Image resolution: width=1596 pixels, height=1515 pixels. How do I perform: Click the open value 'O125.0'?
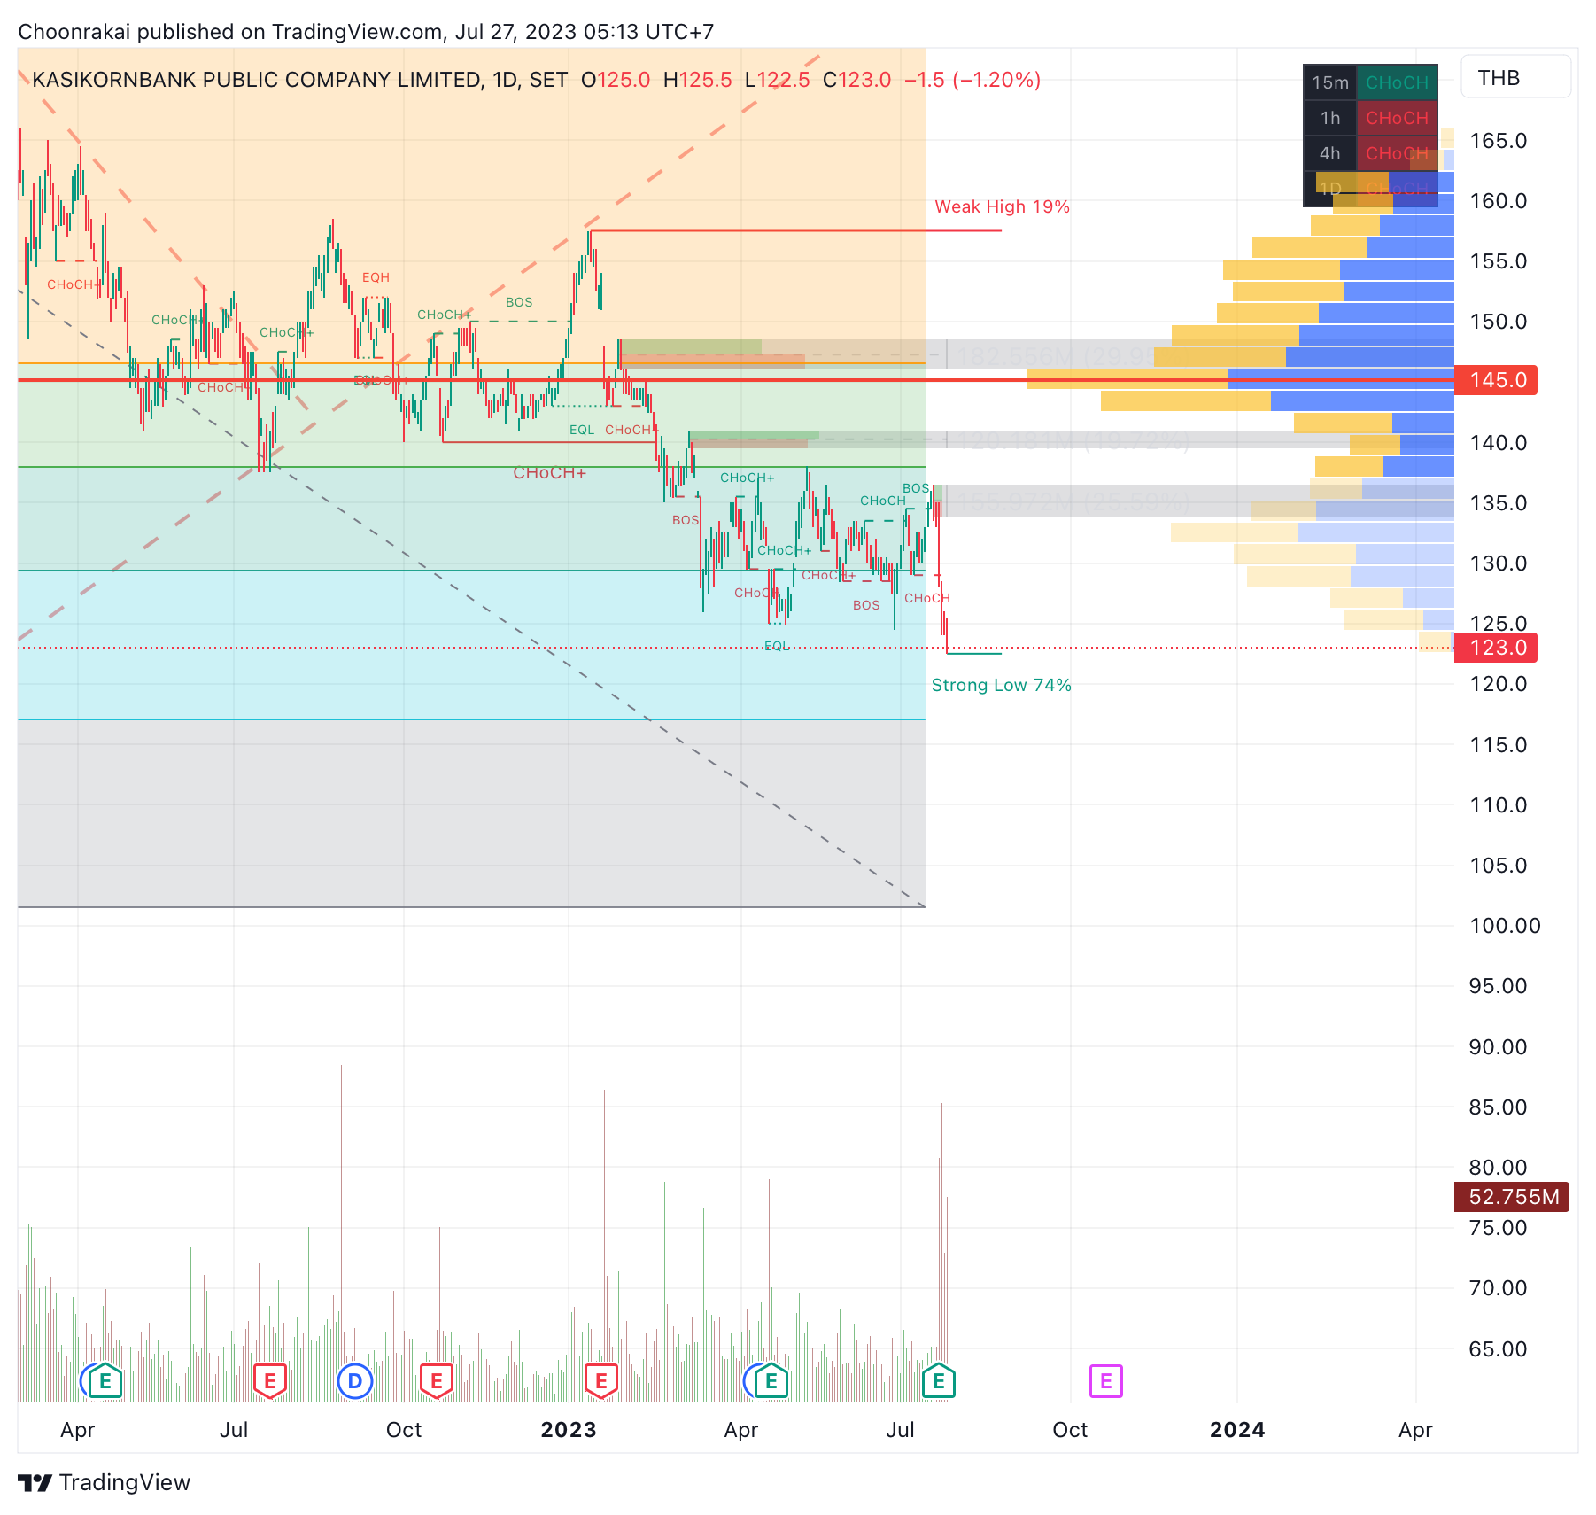click(x=616, y=80)
